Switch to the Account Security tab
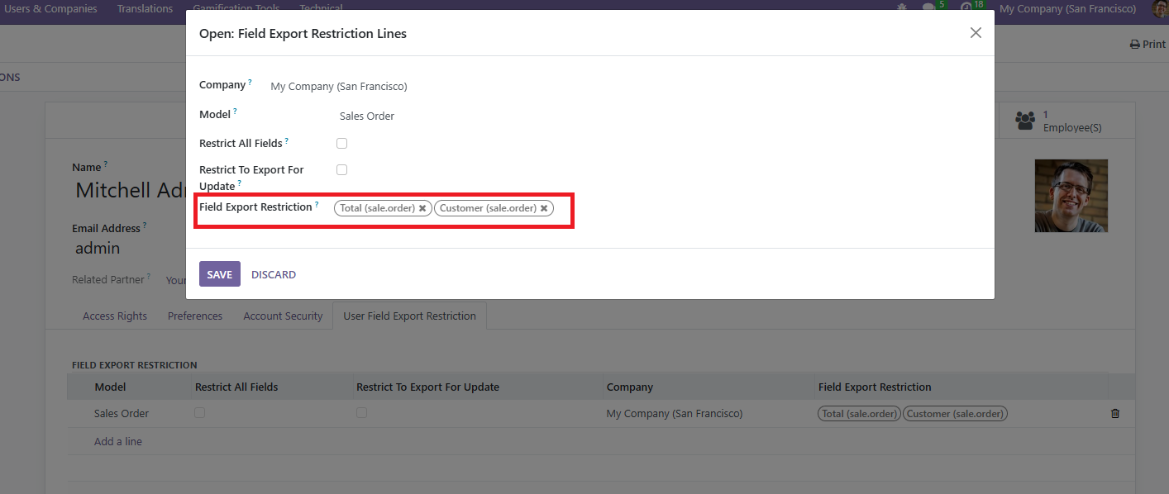1169x494 pixels. tap(283, 316)
